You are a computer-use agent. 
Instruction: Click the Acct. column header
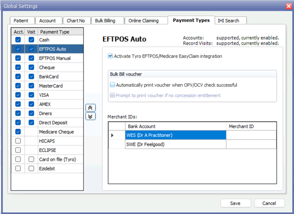click(x=19, y=32)
